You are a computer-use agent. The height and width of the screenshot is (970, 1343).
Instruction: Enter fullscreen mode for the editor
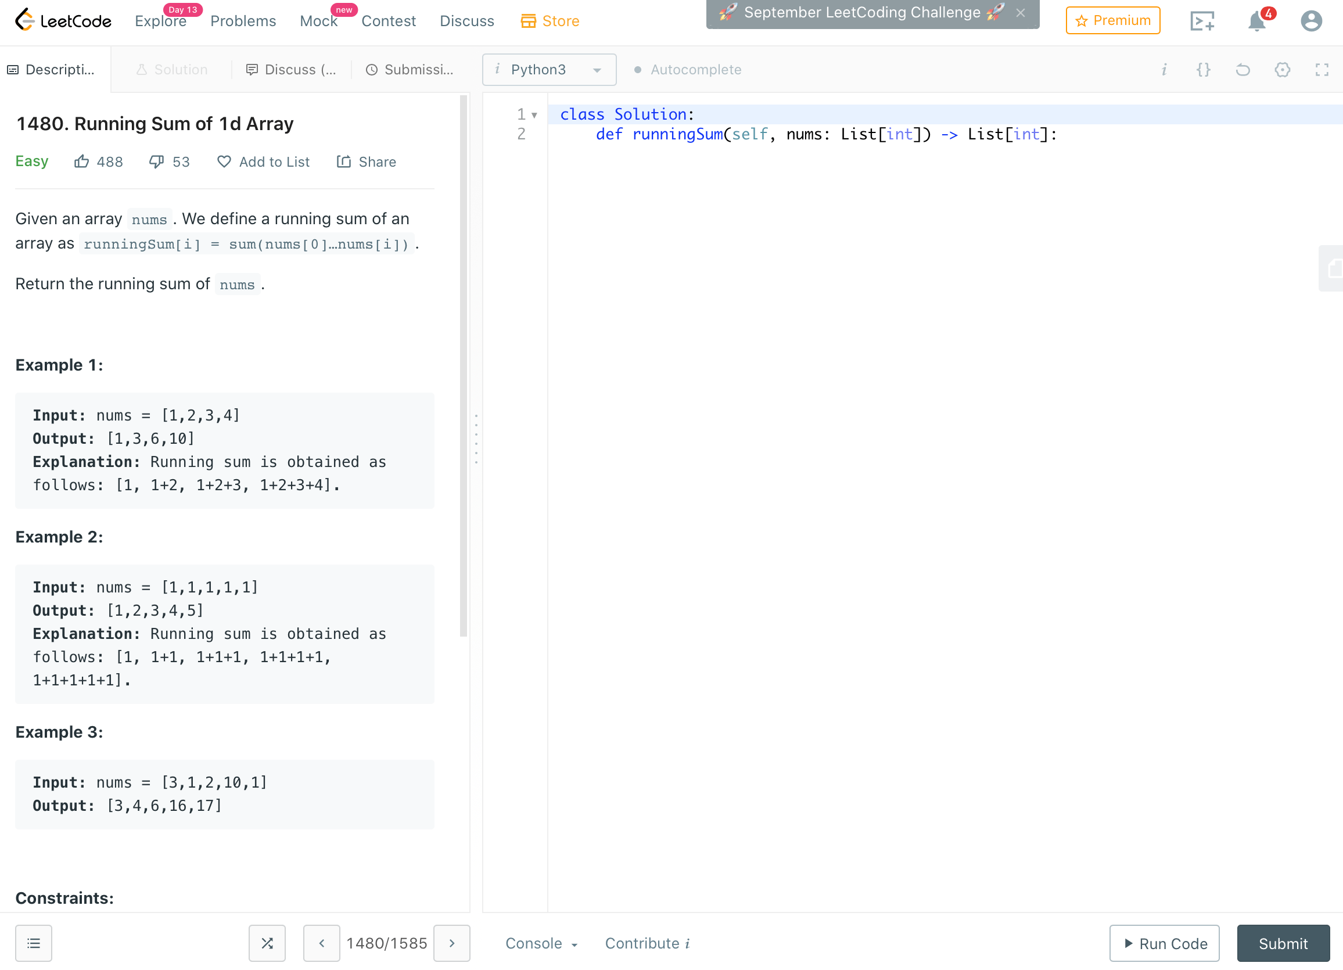[1322, 69]
